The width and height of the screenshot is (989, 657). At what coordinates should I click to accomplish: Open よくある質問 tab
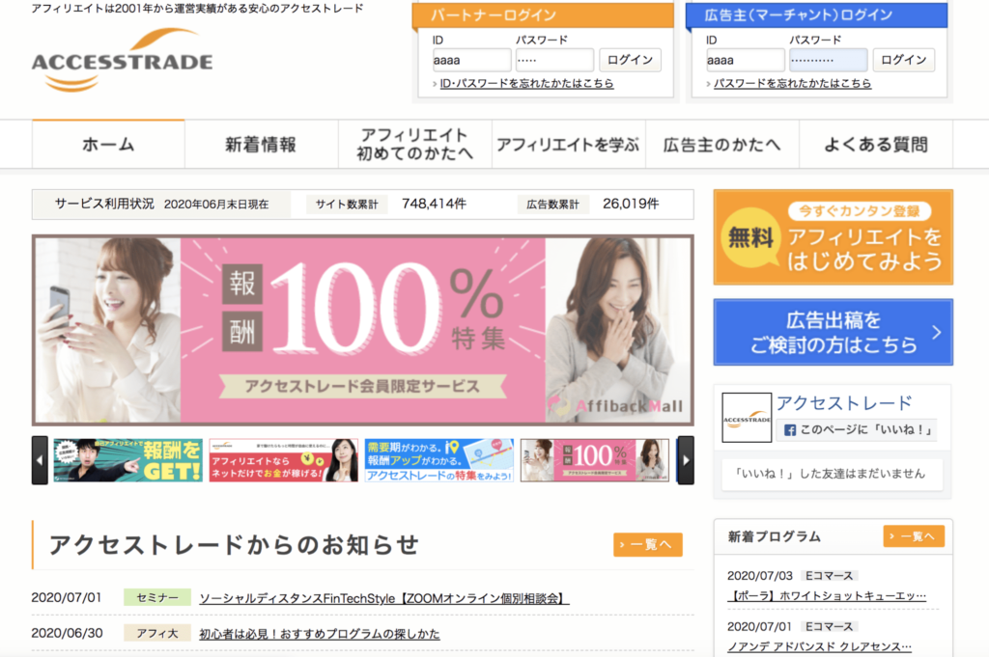pyautogui.click(x=876, y=145)
